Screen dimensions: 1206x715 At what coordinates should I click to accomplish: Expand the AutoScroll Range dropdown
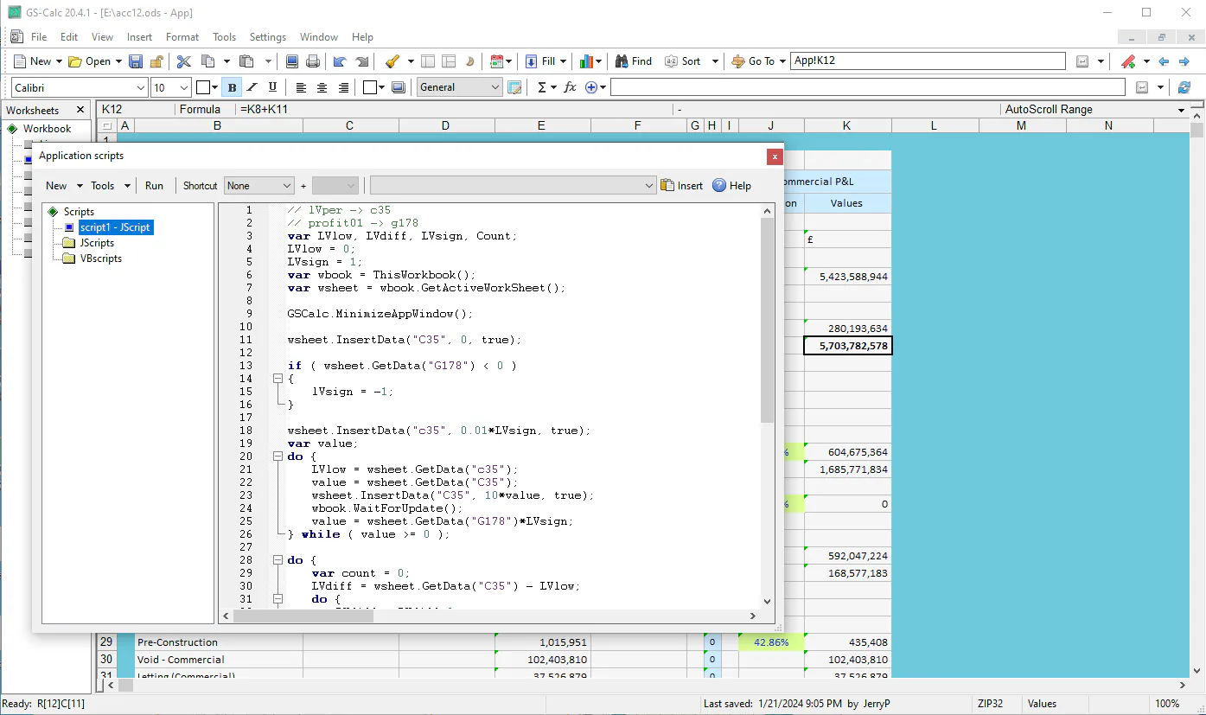(x=1181, y=110)
